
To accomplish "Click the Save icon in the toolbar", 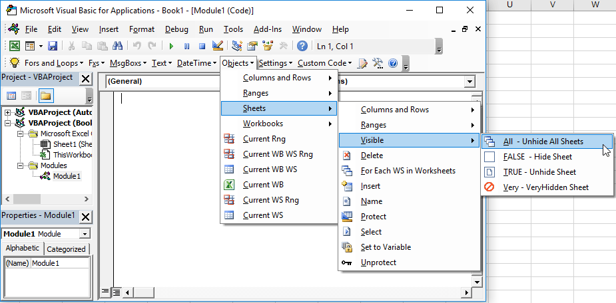I will point(53,46).
